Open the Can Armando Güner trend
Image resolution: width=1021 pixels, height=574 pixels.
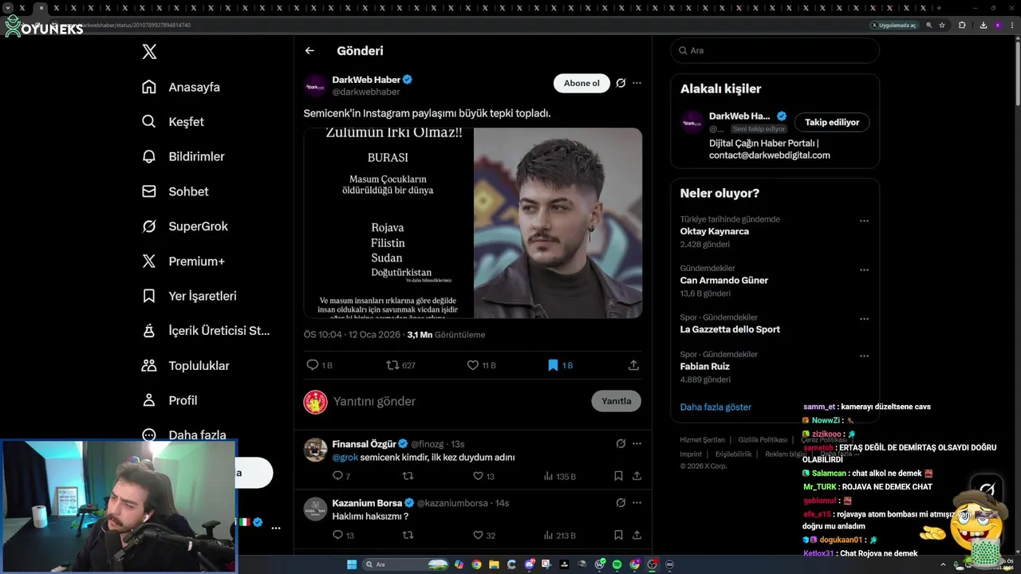[x=724, y=281]
